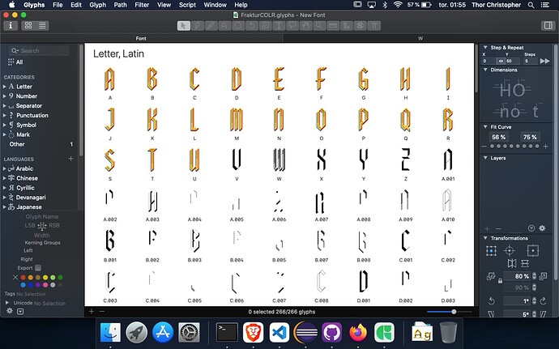Viewport: 559px width, 349px height.
Task: Select the Zoom magnifier tool
Action: [x=319, y=26]
